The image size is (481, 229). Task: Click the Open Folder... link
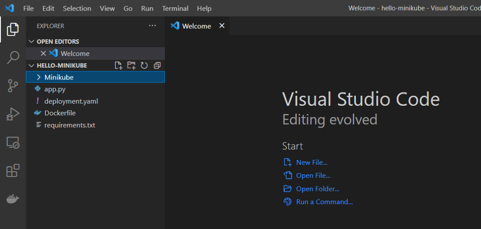pos(317,189)
